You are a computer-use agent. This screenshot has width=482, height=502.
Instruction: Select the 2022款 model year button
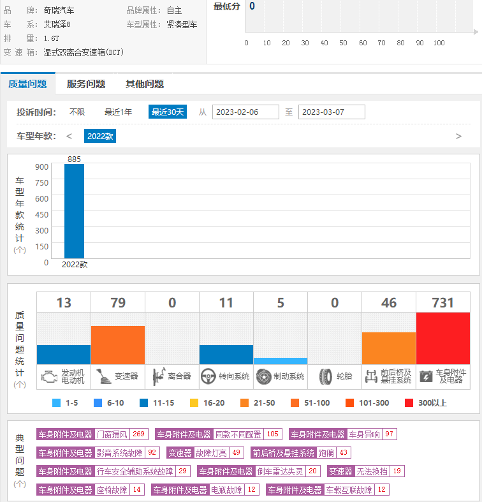[x=100, y=137]
